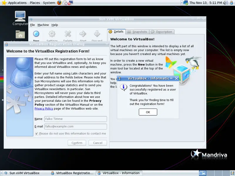Switch to the Snapshots tab
The image size is (235, 176).
tap(137, 32)
